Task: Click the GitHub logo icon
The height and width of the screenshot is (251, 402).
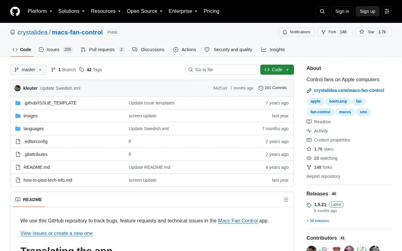Action: click(x=15, y=11)
